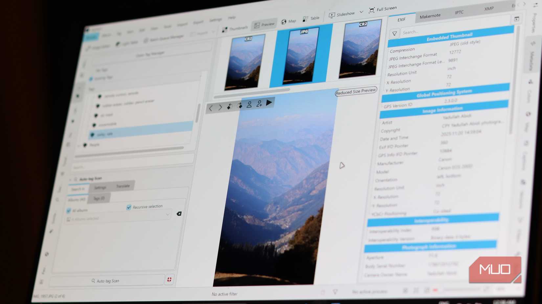542x304 pixels.
Task: Open the albums selection dropdown
Action: 168,214
